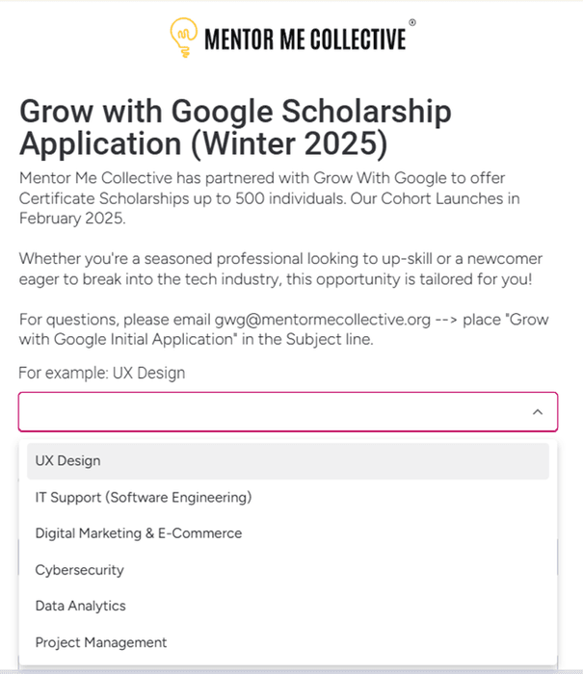
Task: Choose Data Analytics from the dropdown
Action: point(288,606)
